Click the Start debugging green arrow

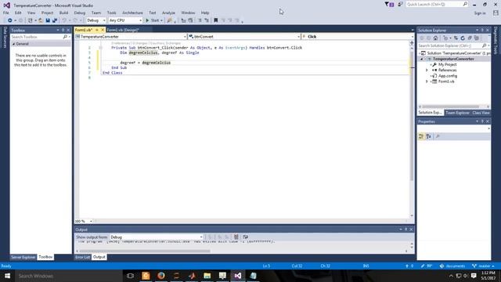pos(147,20)
